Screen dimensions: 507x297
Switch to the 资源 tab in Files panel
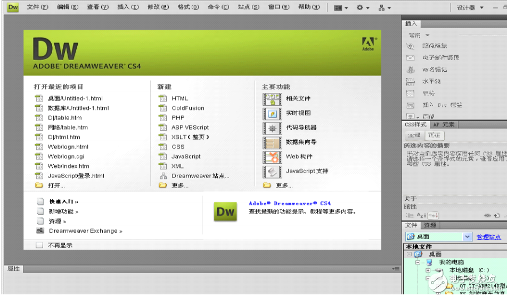[x=430, y=225]
